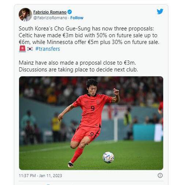
Task: Open the @FabrizioRomano handle link
Action: (50, 18)
